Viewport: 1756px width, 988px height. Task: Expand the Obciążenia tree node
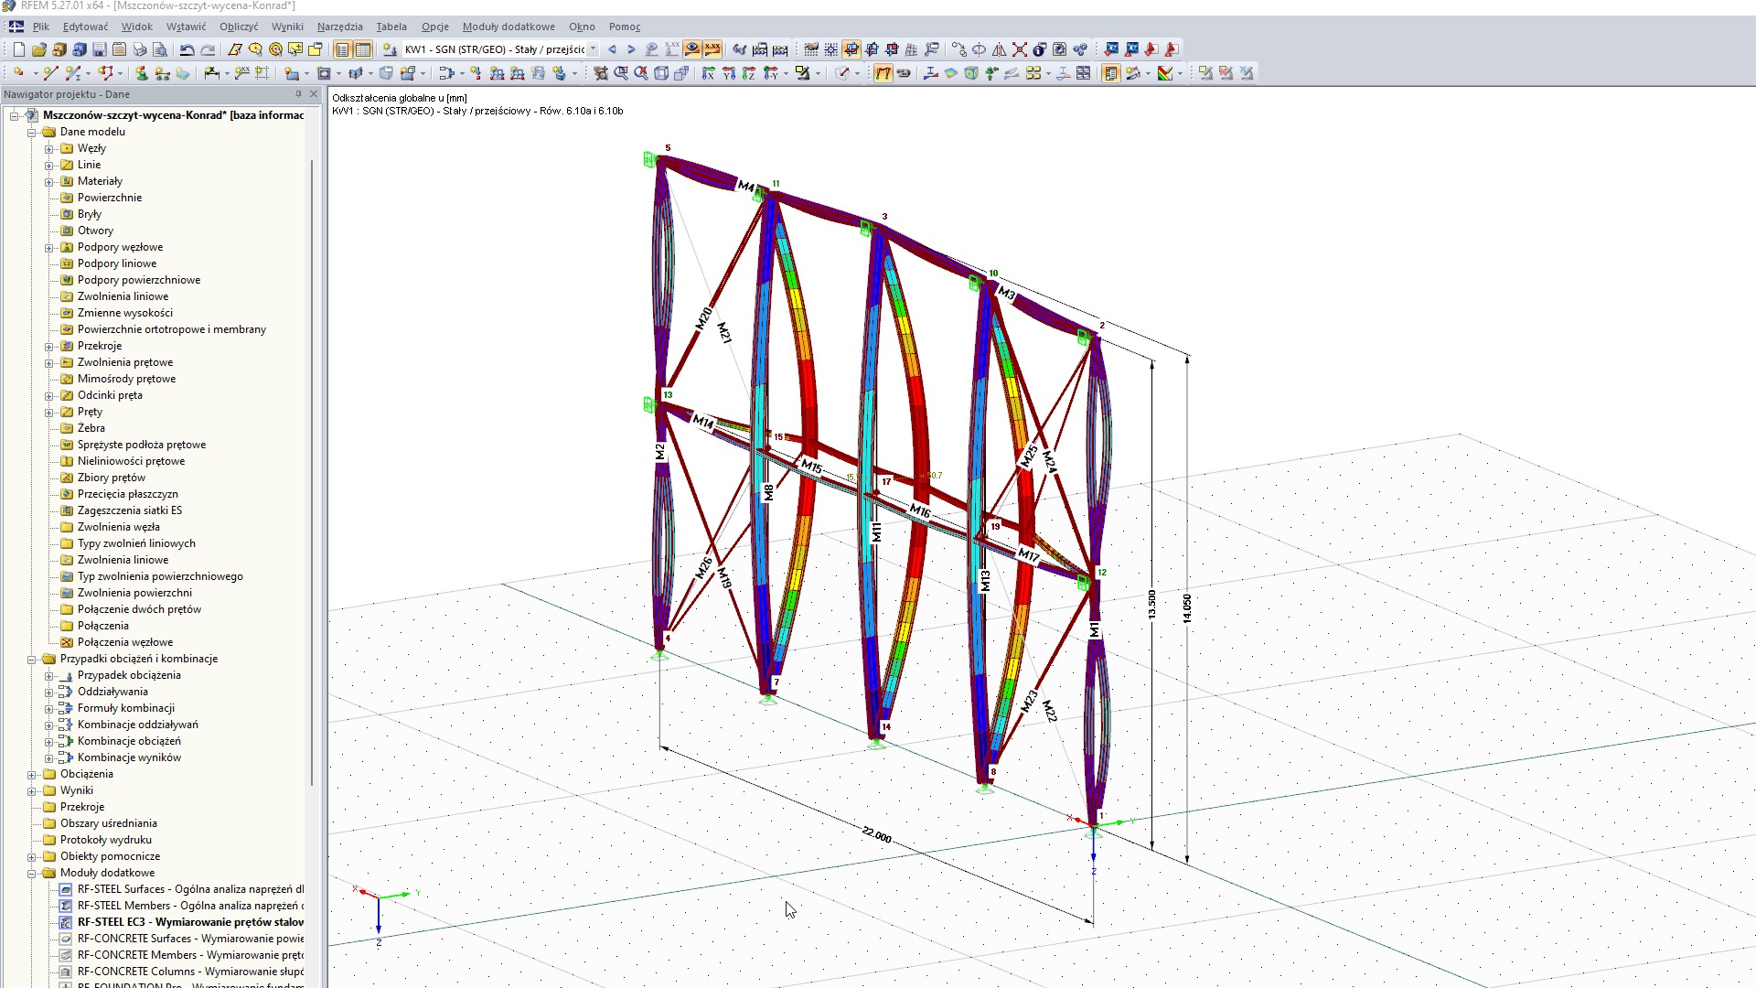[30, 773]
